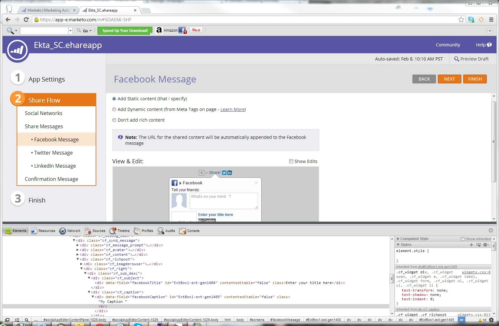Close the Facebook preview dialog
The height and width of the screenshot is (326, 499).
(x=256, y=183)
